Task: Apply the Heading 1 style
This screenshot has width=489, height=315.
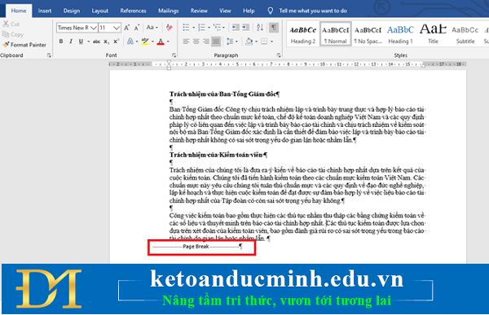Action: pyautogui.click(x=400, y=33)
